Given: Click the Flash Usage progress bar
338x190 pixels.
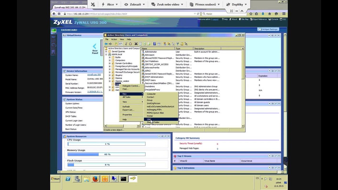Looking at the screenshot, I should pos(106,165).
